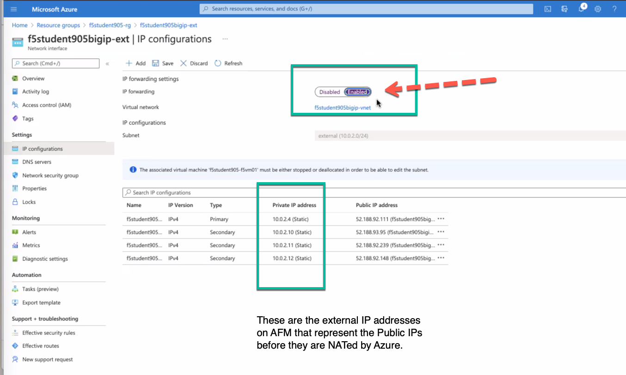
Task: Open Overview in the sidebar
Action: tap(33, 79)
